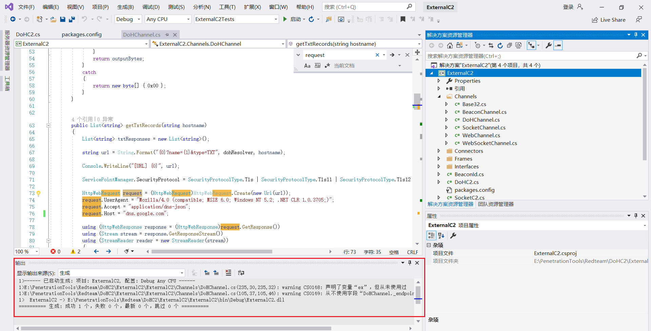
Task: Toggle match case in the find box
Action: tap(307, 66)
